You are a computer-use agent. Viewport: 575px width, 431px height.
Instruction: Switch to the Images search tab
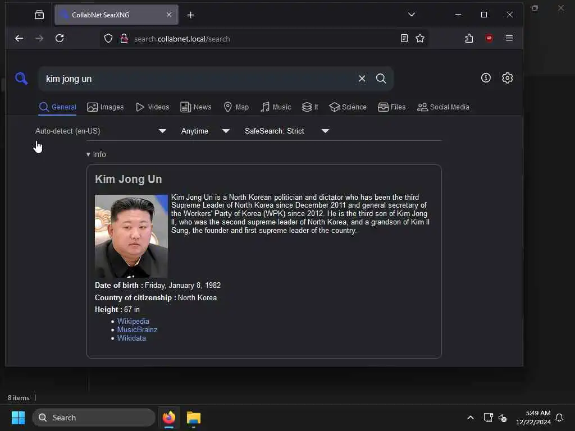105,107
